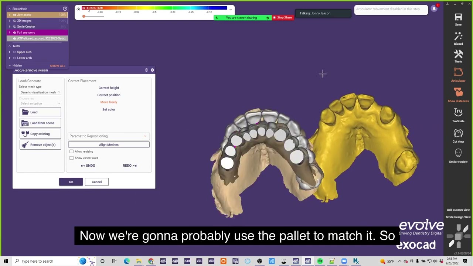Screen dimensions: 473x266
Task: Toggle visibility of Lower arch
Action: (x=14, y=58)
